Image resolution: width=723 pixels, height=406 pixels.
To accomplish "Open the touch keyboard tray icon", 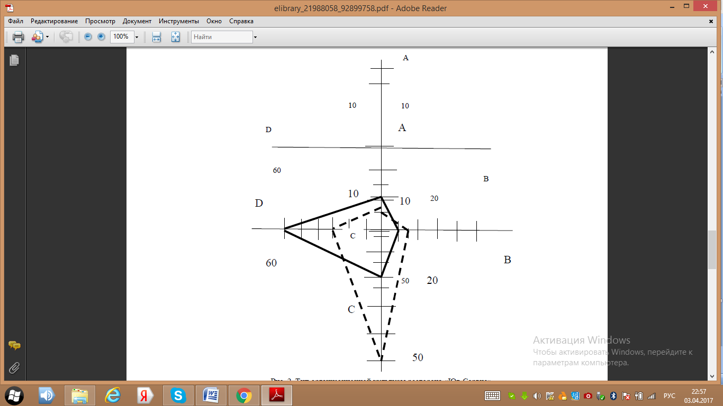I will pyautogui.click(x=493, y=395).
